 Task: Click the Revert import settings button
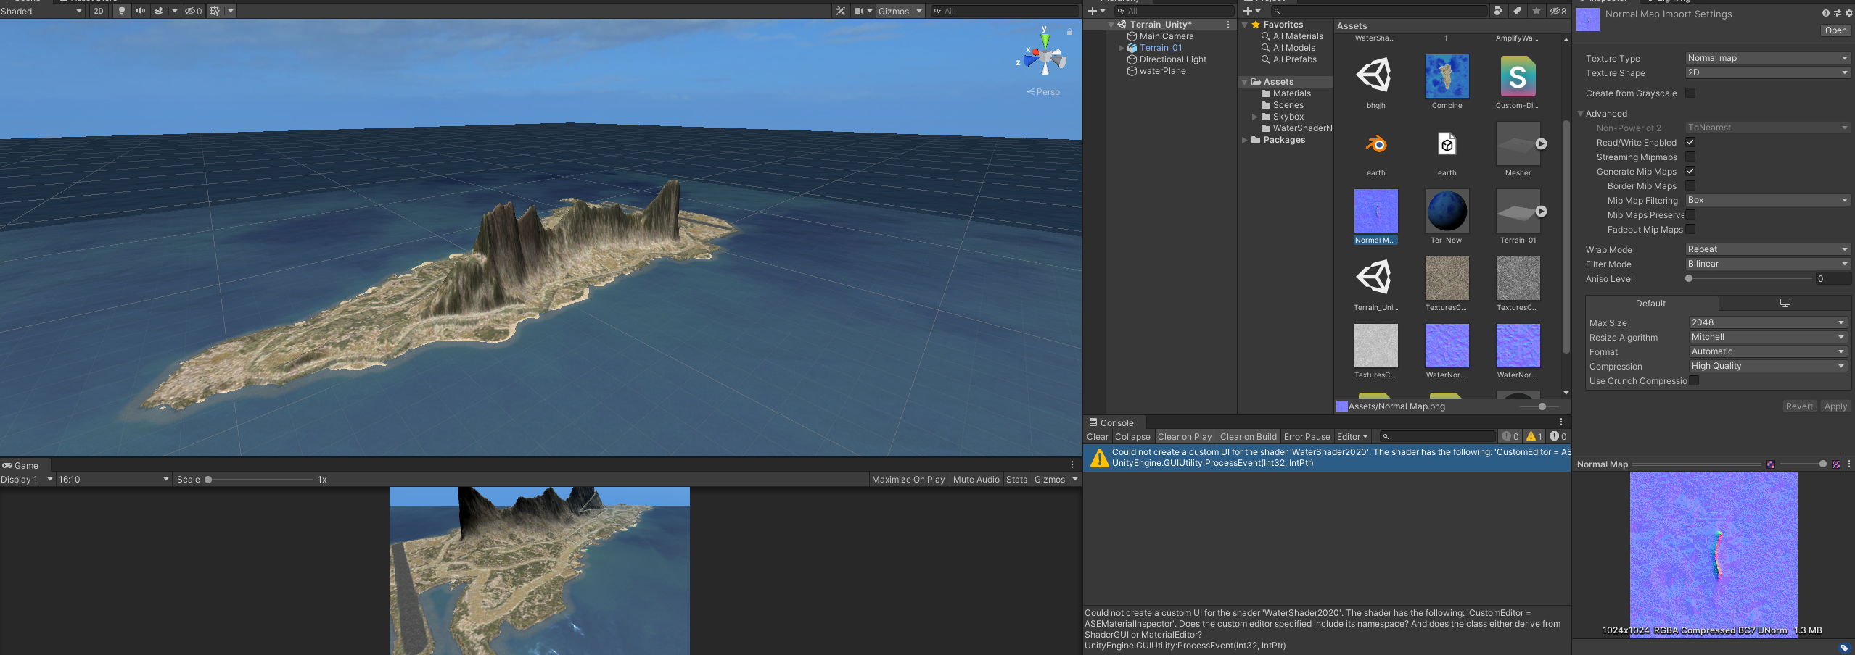click(1799, 406)
